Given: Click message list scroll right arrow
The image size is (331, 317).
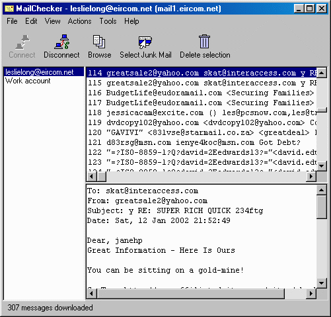Looking at the screenshot, I should [311, 176].
